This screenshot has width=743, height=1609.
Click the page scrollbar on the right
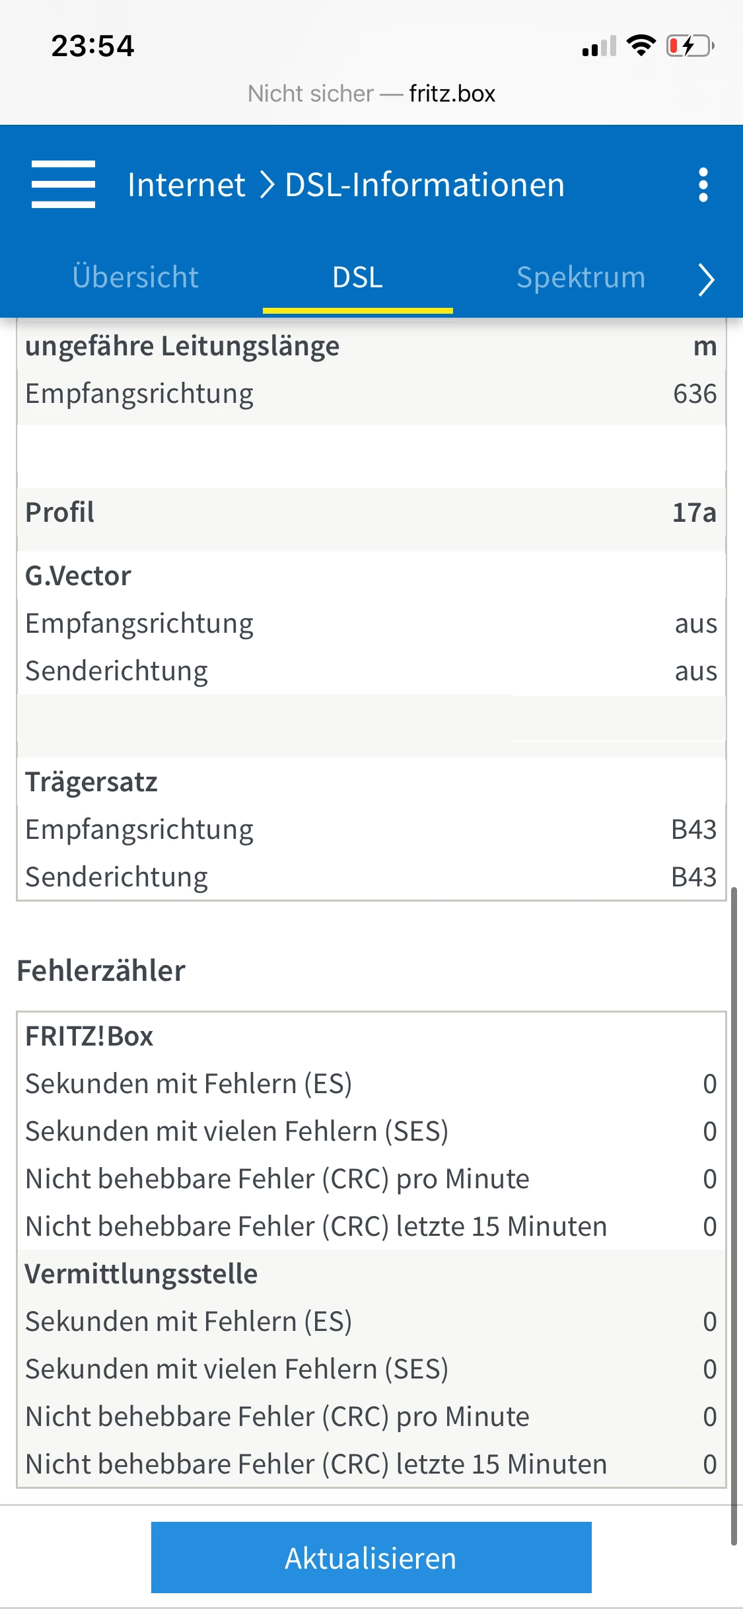pos(734,1215)
